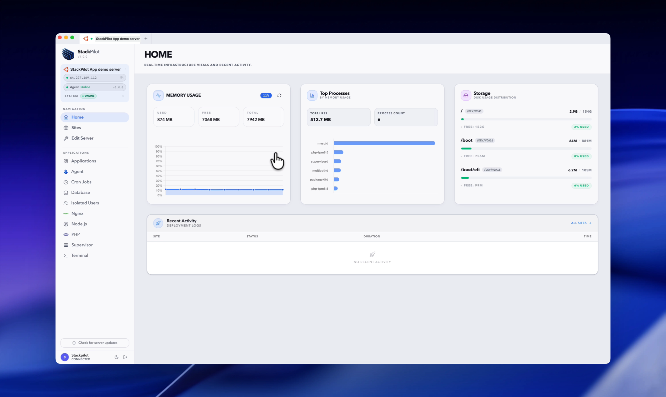Click the Node.js hexagon icon
This screenshot has width=666, height=397.
coord(66,224)
